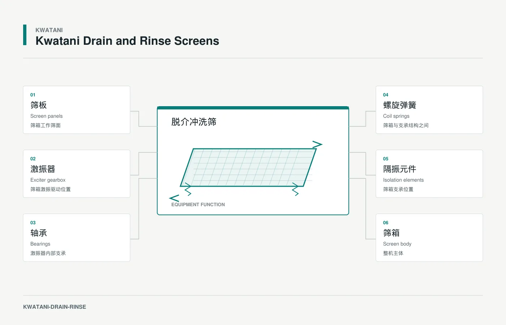Click the number "02" on the exciter card
506x325 pixels.
(x=33, y=159)
